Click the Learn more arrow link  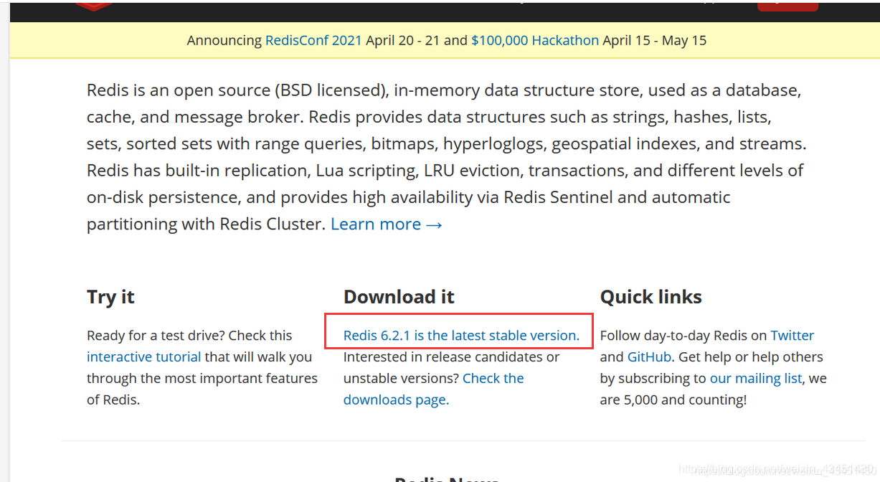[x=387, y=224]
